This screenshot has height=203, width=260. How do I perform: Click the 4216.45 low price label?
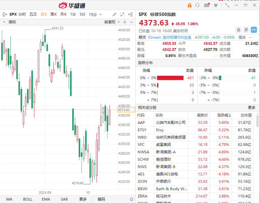pyautogui.click(x=78, y=183)
